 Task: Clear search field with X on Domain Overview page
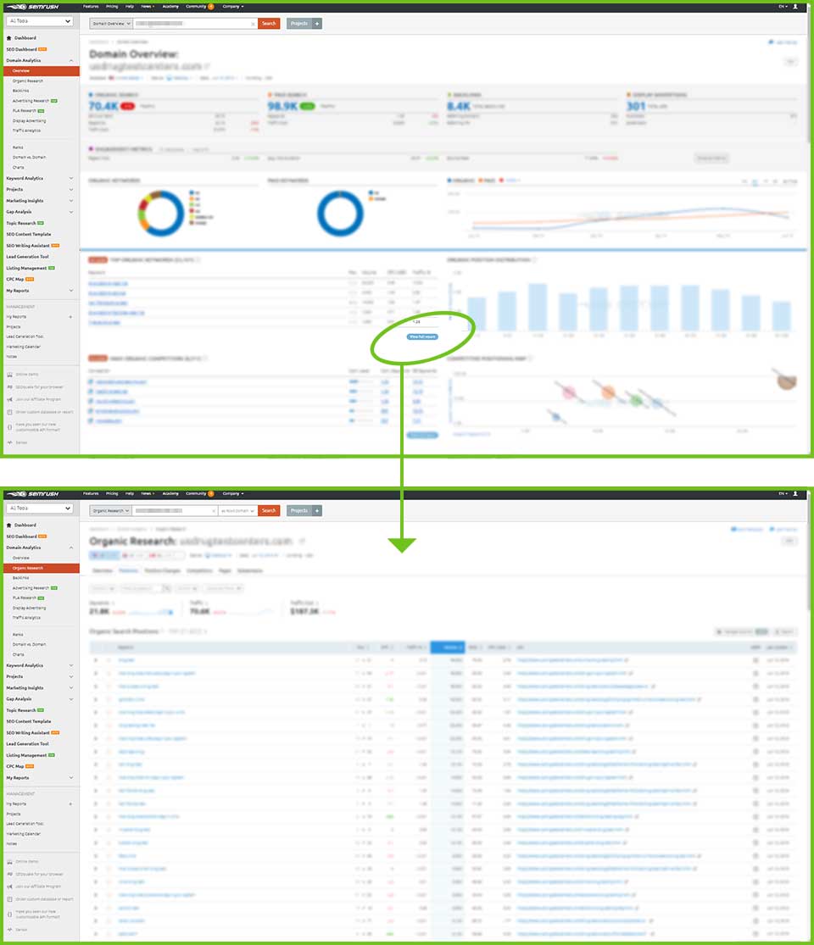253,24
